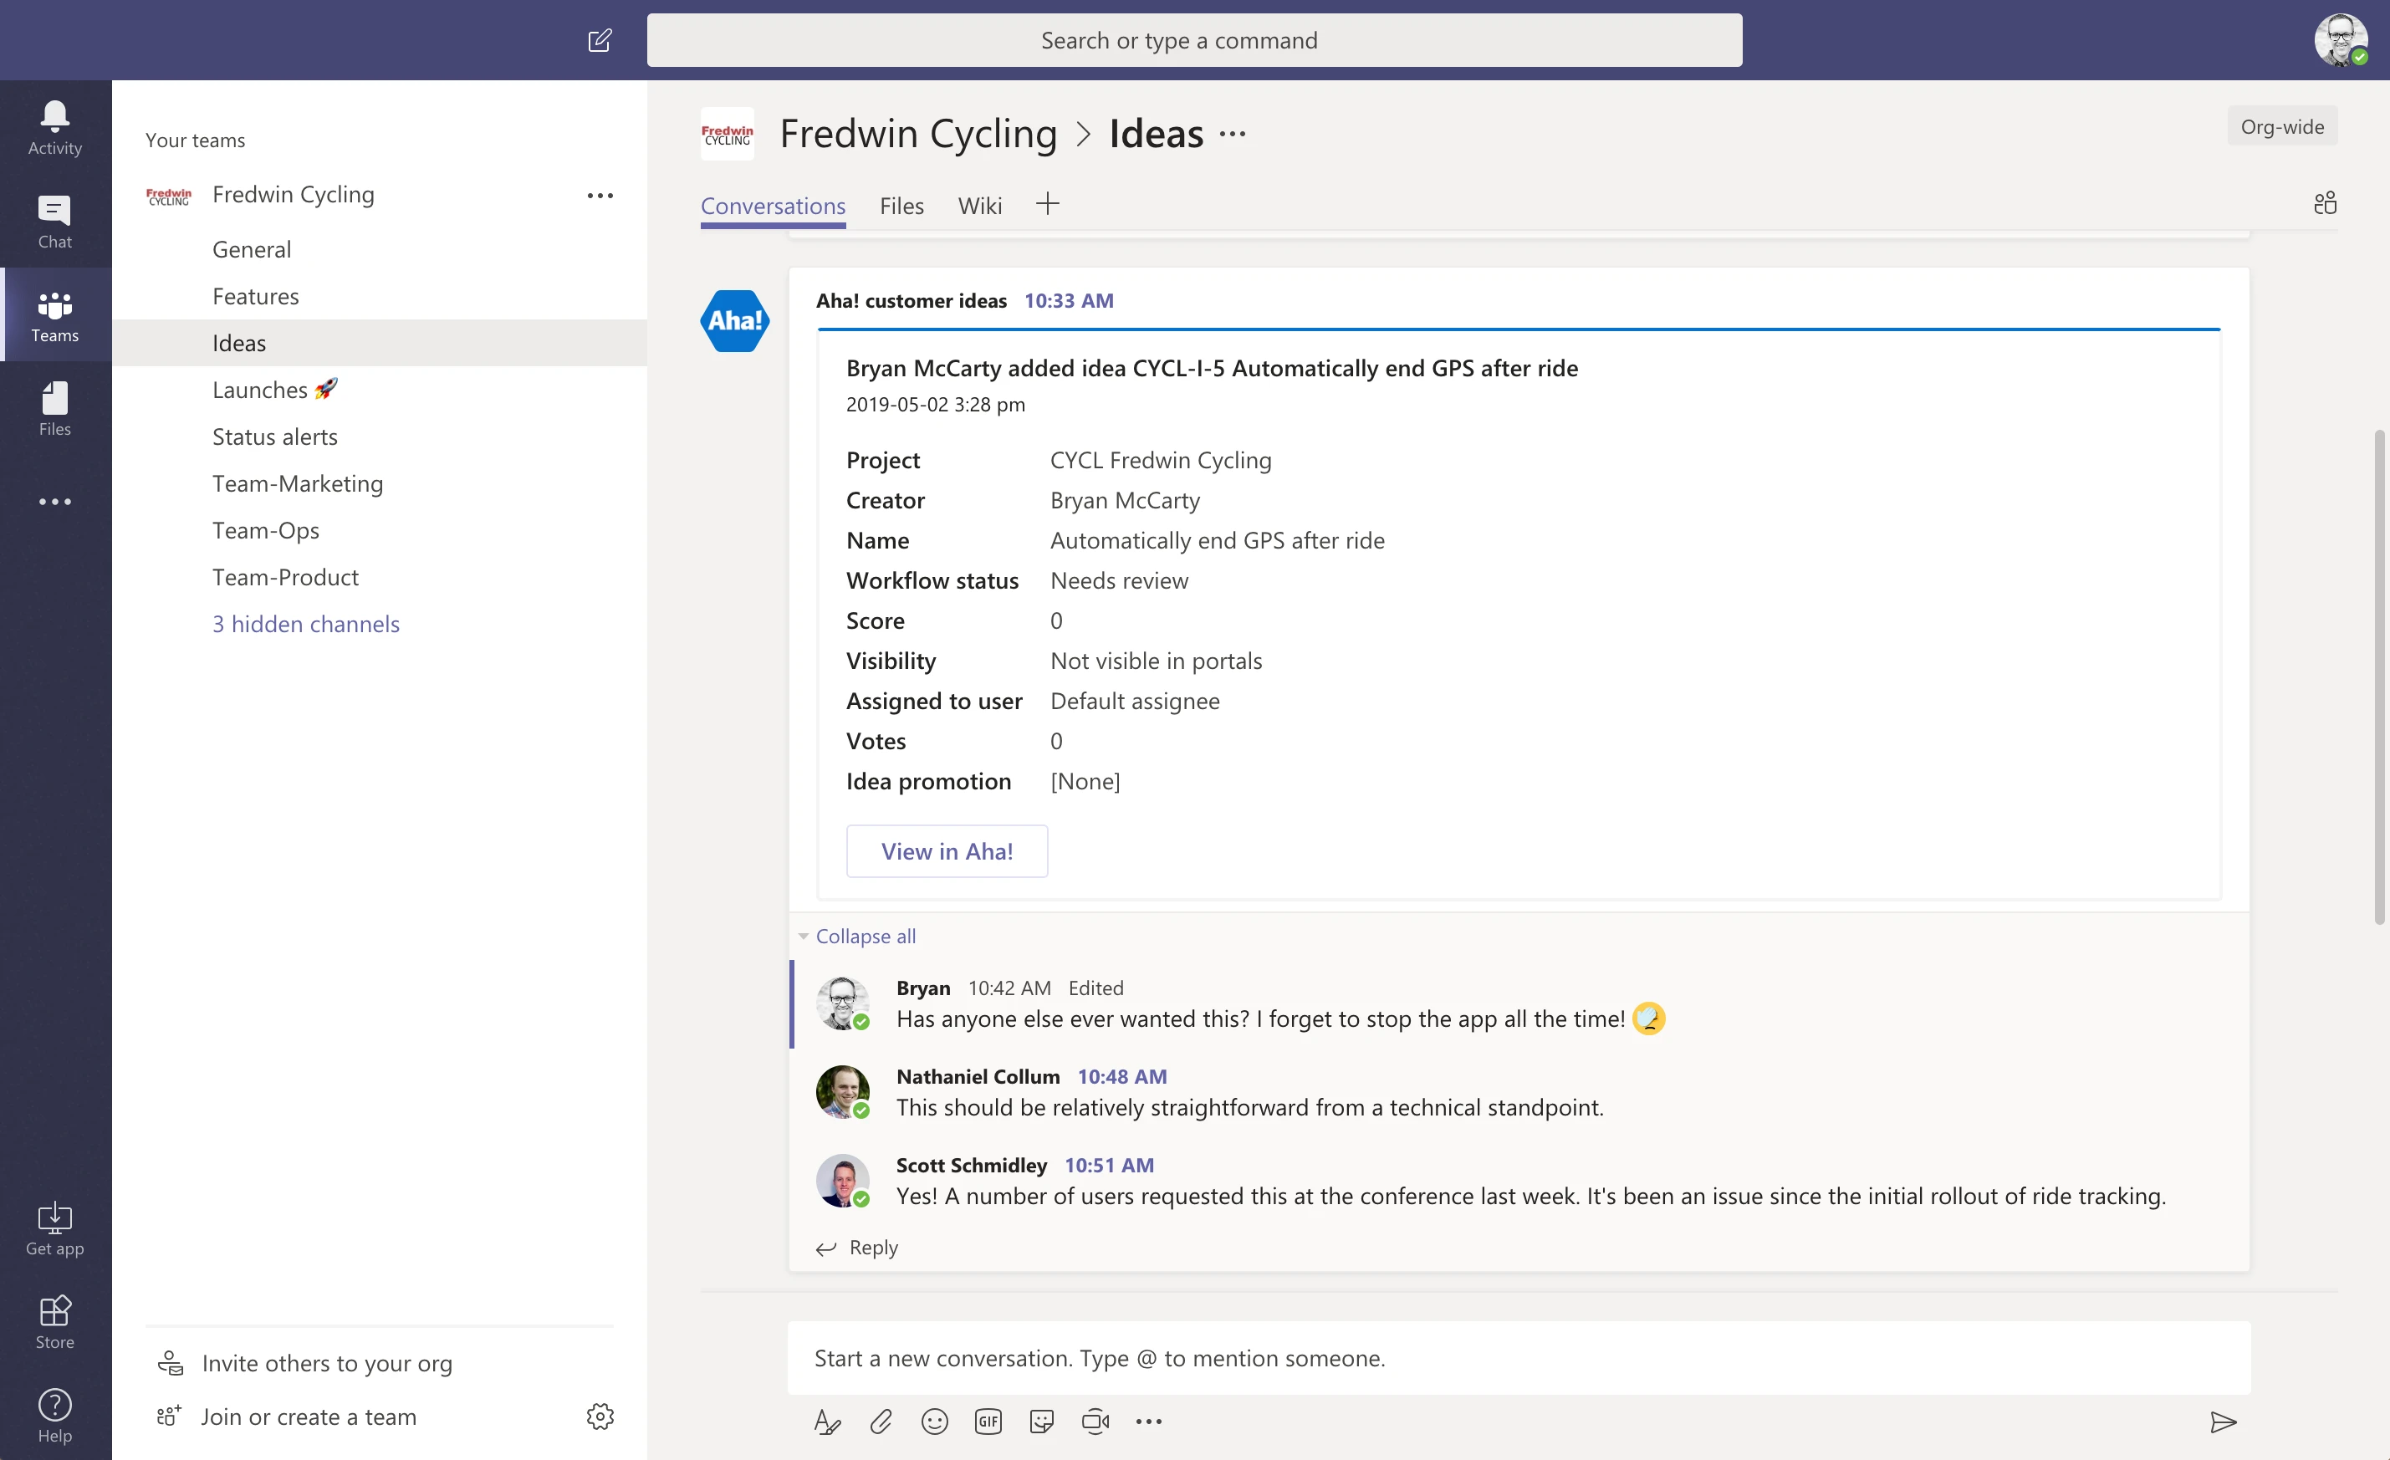Click the View in Aha! button
Screen dimensions: 2390x1460
pyautogui.click(x=946, y=850)
